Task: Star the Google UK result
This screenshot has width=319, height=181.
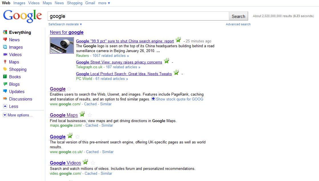Action: 78,137
